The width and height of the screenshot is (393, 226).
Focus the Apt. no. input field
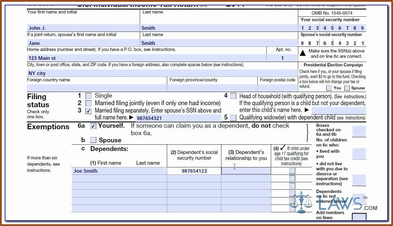[x=282, y=58]
